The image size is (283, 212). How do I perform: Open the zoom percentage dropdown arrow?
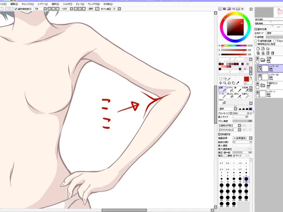(45, 9)
